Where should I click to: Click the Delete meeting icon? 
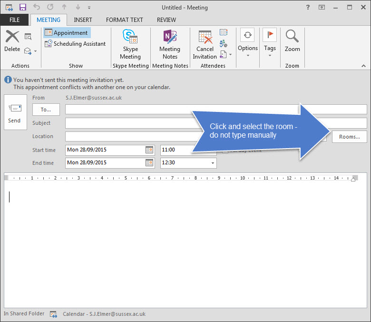point(12,36)
